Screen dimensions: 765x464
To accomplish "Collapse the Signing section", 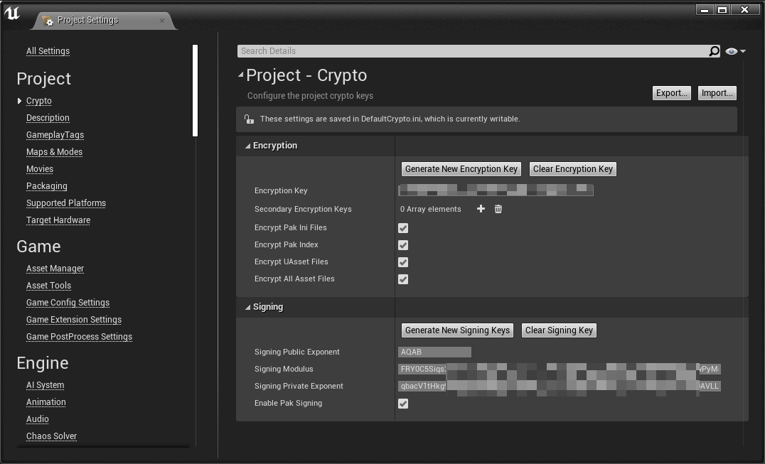I will [247, 307].
